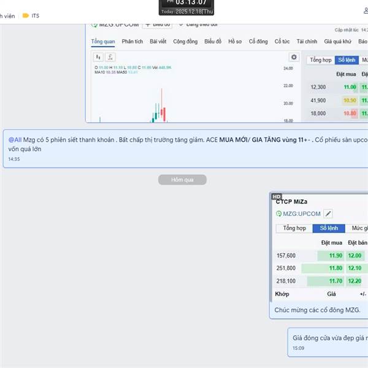Image resolution: width=368 pixels, height=368 pixels.
Task: Click the MZG:UPCOM ticker in the MiZa image
Action: [302, 214]
